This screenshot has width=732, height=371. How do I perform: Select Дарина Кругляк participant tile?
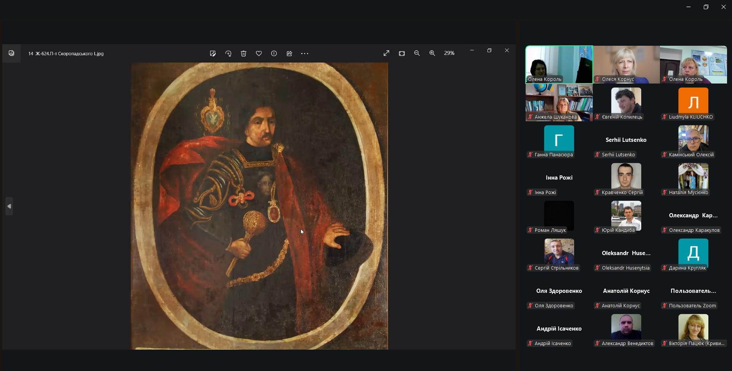693,253
